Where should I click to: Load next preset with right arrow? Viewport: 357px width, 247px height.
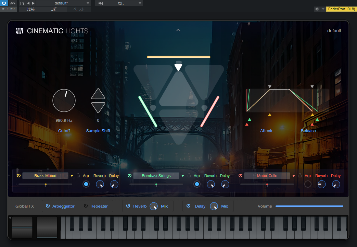point(33,3)
